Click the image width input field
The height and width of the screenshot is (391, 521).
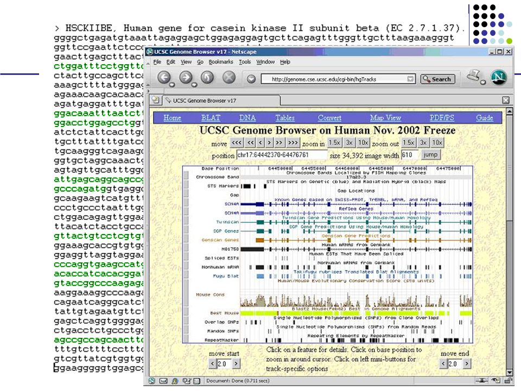click(409, 155)
